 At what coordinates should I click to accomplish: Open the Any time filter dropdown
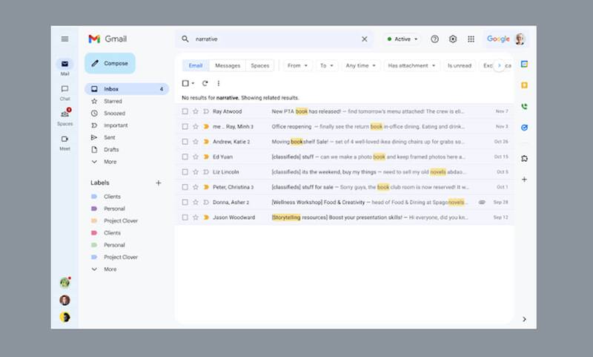coord(361,65)
